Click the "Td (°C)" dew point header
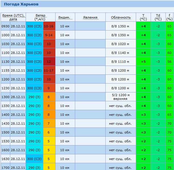174x170 pixels. (x=158, y=17)
